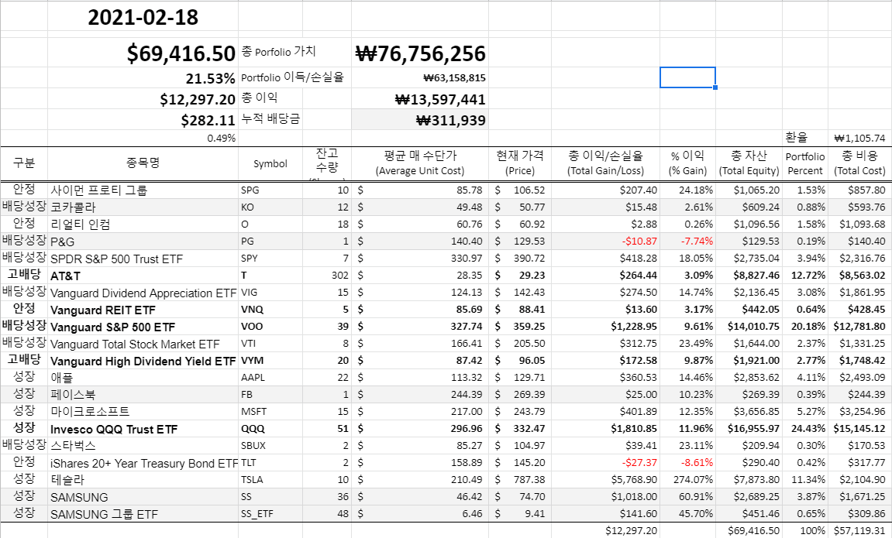Click Vanguard Total Stock Market ETF name
892x538 pixels.
pos(143,344)
